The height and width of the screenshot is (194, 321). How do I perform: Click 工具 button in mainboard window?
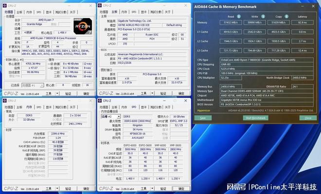click(143, 93)
